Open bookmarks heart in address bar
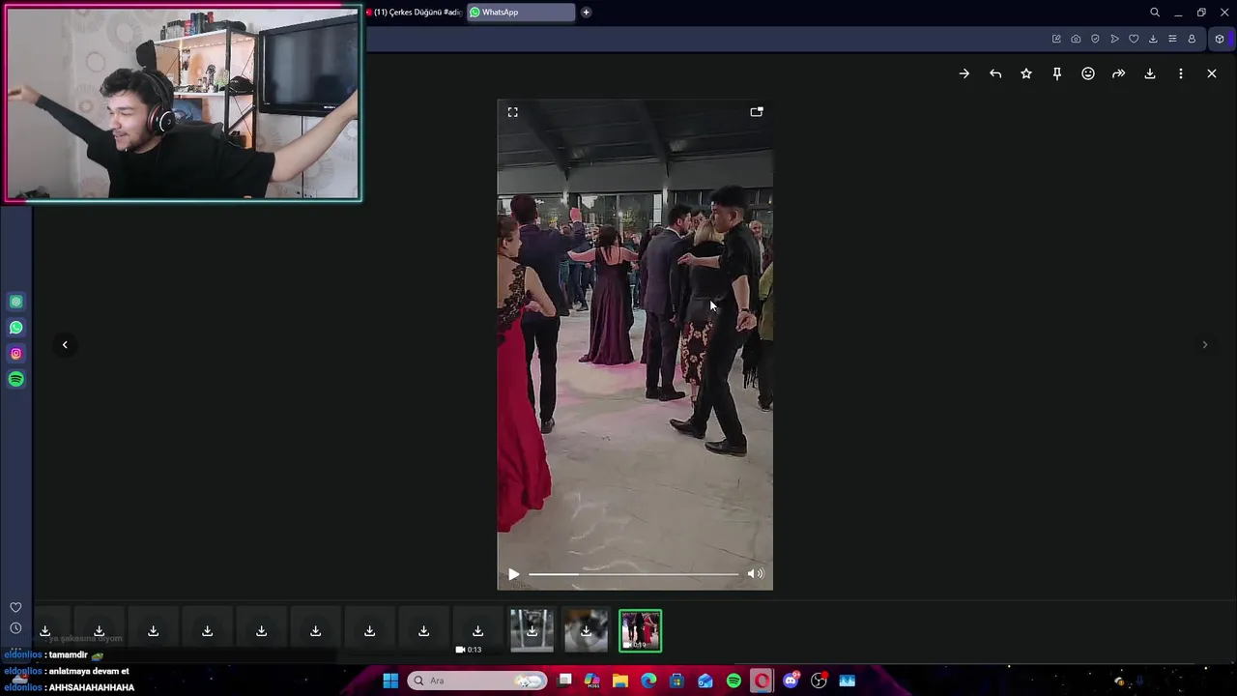 [1134, 39]
